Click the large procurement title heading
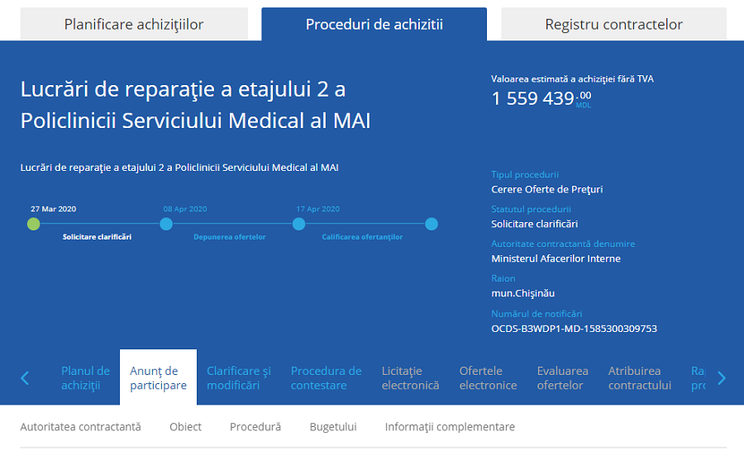 (195, 105)
